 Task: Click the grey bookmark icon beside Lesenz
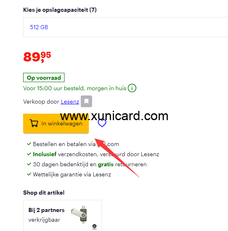(x=86, y=102)
